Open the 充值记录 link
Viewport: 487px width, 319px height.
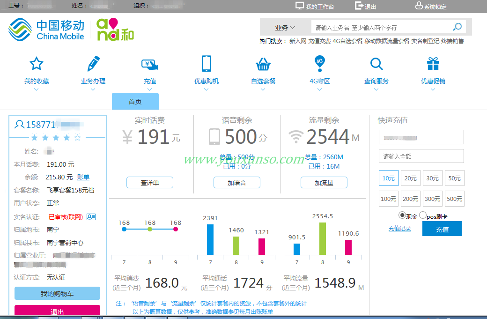(400, 229)
